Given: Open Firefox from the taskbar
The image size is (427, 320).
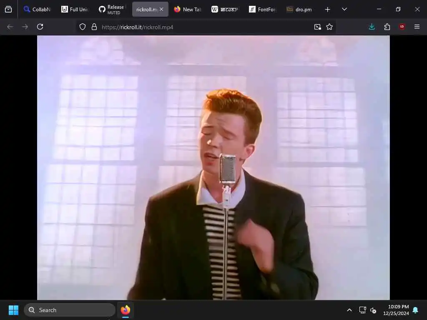Looking at the screenshot, I should [126, 310].
